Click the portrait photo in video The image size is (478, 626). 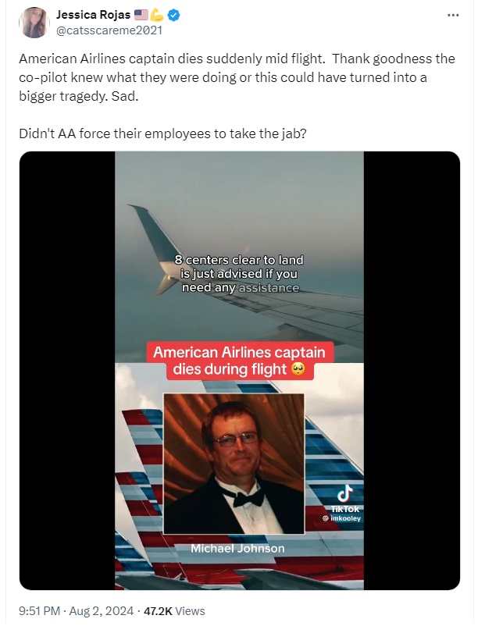tap(234, 464)
